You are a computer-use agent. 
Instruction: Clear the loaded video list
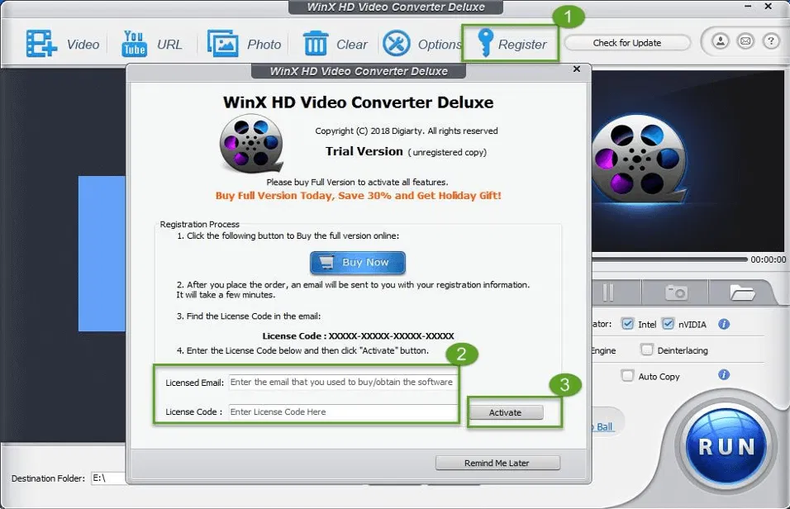(336, 44)
